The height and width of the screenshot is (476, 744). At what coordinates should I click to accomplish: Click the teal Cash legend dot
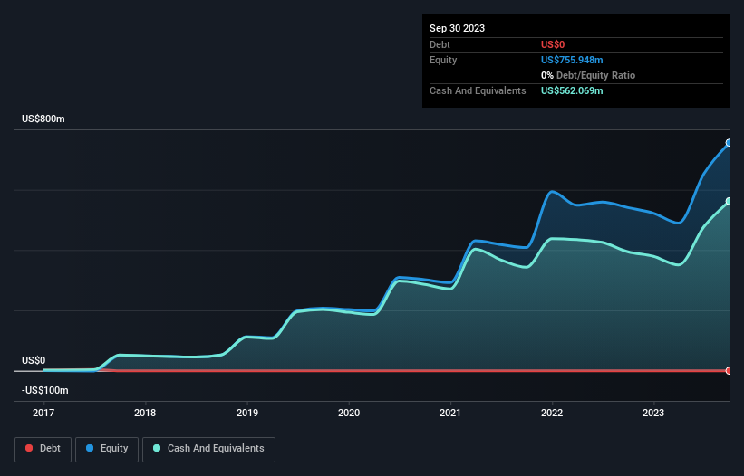pos(157,448)
